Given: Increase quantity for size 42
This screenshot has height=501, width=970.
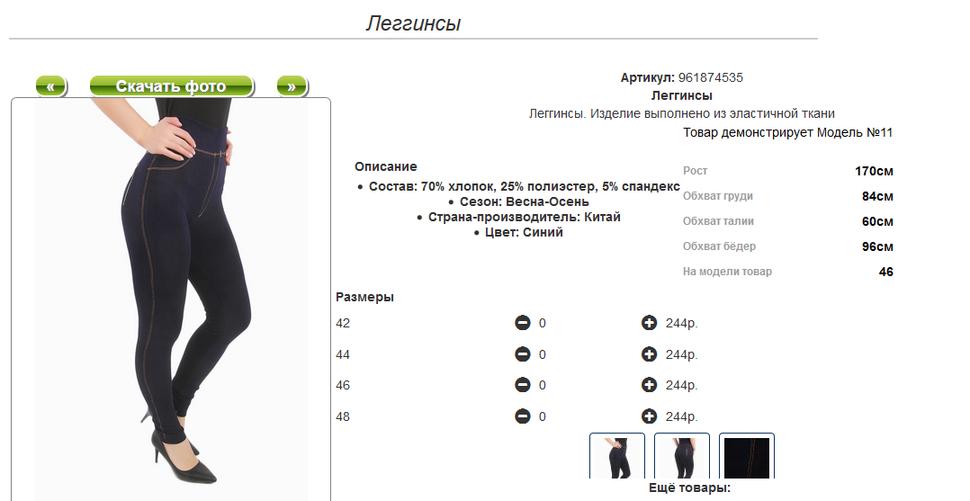Looking at the screenshot, I should tap(649, 323).
